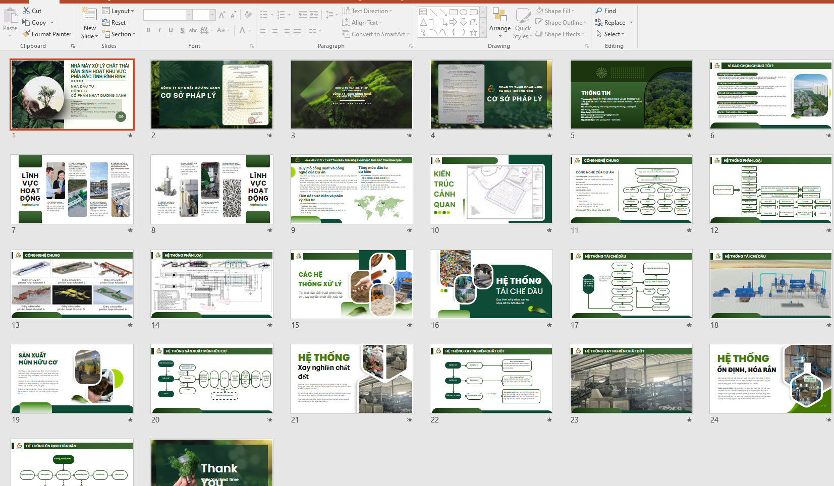Open the Copy dropdown arrow
The width and height of the screenshot is (834, 486).
52,23
